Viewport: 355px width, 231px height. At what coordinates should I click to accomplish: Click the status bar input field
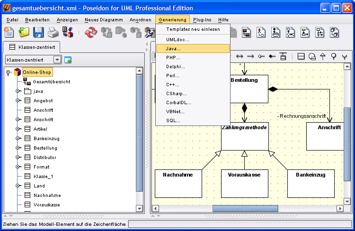coord(240,224)
